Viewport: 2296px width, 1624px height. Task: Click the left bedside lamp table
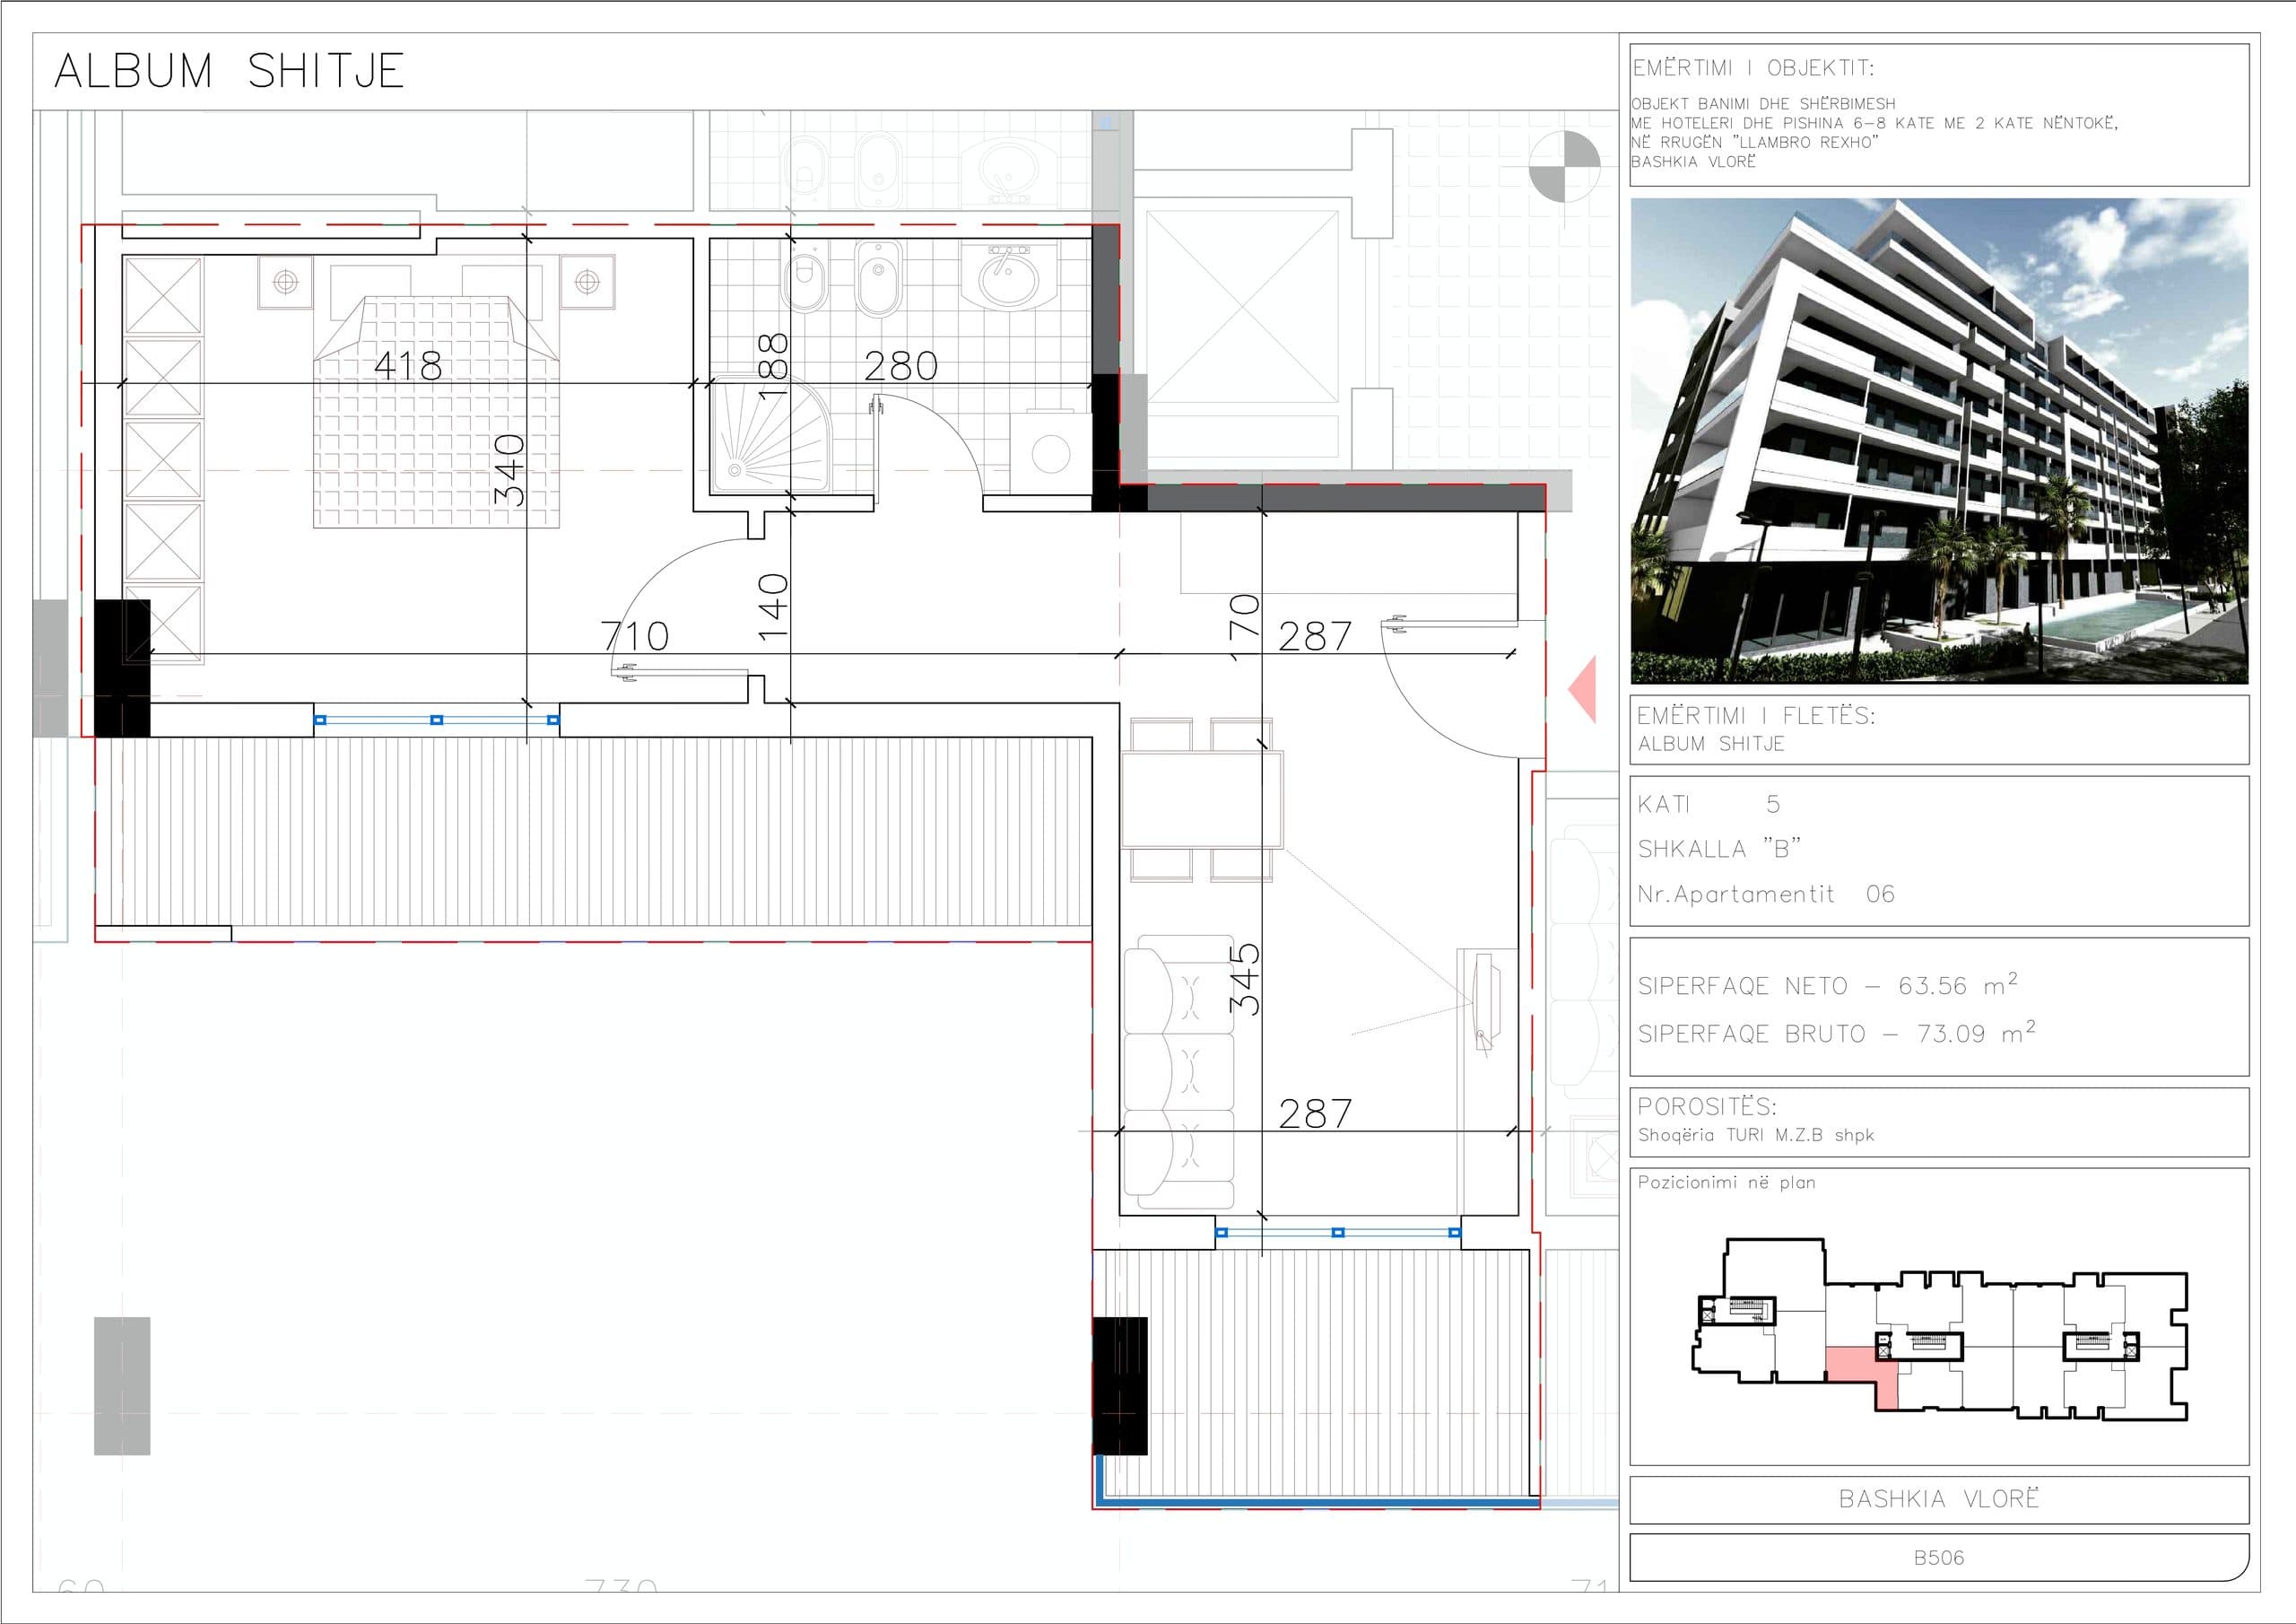(286, 282)
